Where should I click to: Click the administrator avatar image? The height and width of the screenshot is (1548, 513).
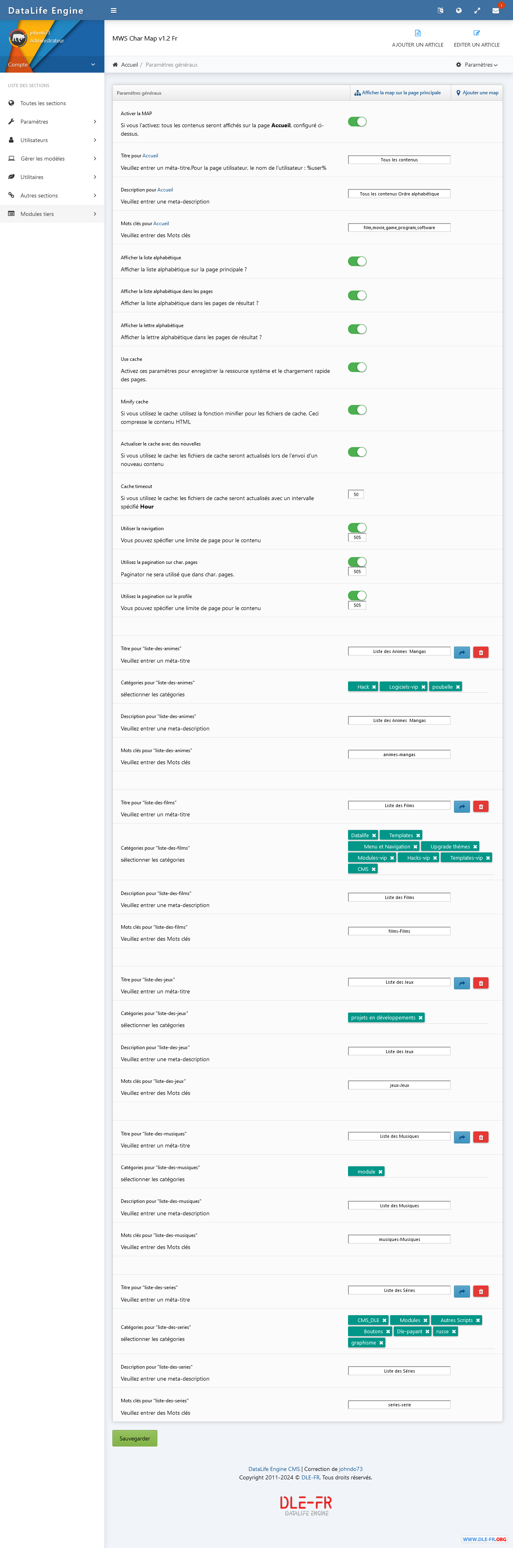click(x=17, y=38)
